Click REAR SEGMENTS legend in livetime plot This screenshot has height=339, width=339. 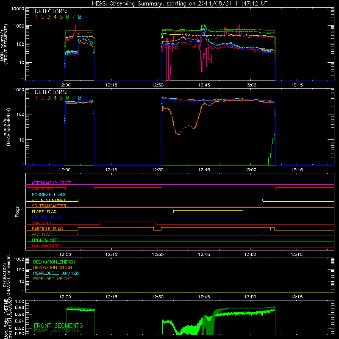click(56, 330)
